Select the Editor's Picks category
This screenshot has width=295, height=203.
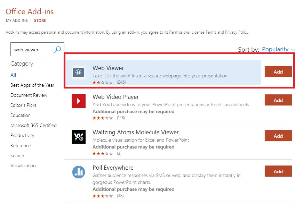point(24,105)
